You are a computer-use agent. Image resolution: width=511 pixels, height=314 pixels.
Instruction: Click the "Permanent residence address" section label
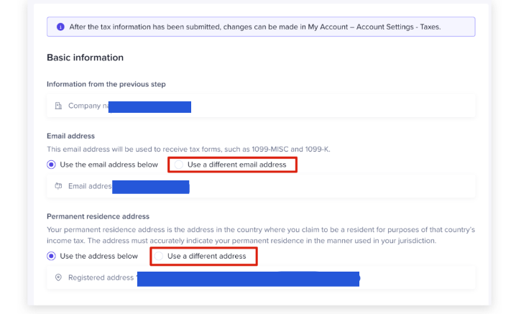point(98,216)
